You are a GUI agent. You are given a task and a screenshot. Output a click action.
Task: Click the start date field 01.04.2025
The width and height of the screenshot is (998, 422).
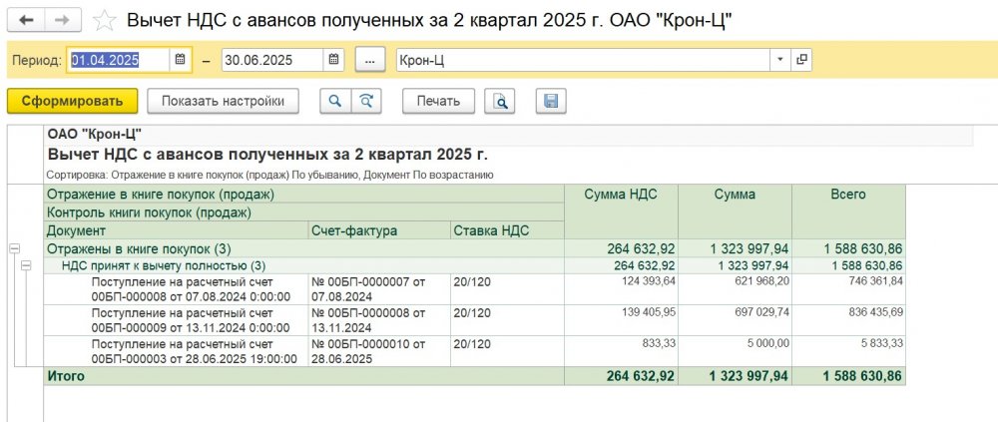click(x=118, y=60)
